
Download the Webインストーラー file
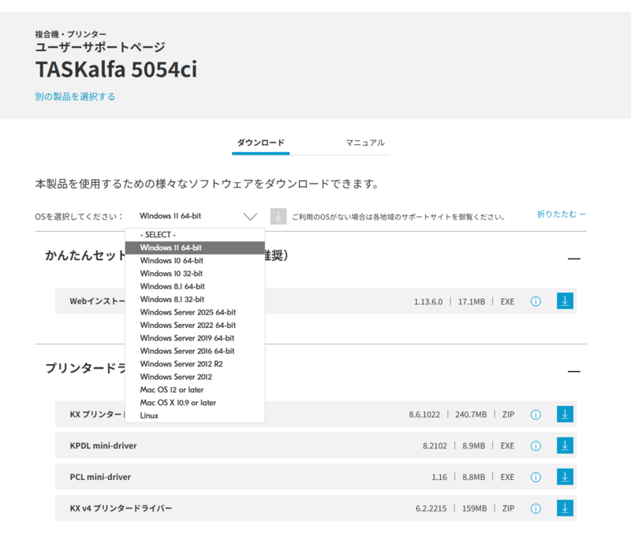click(x=565, y=300)
